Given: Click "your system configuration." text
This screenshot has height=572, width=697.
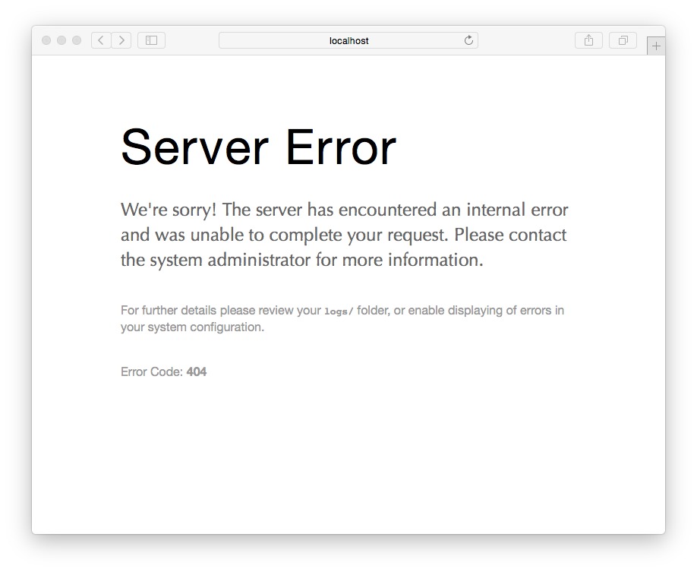Looking at the screenshot, I should click(x=193, y=327).
